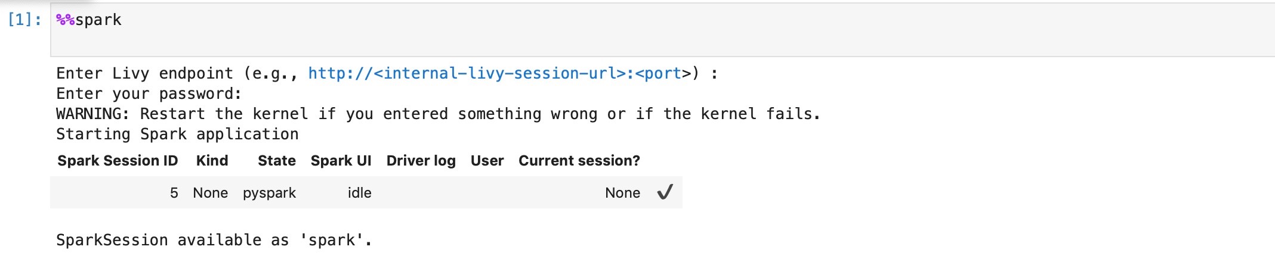1275x262 pixels.
Task: Click the User column header
Action: click(487, 161)
